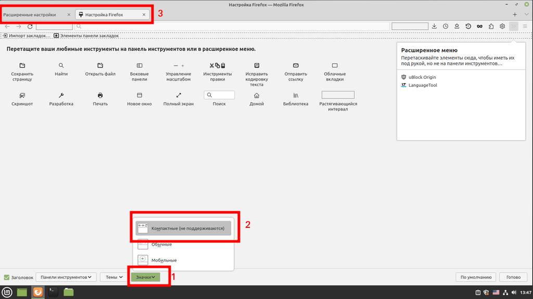
Task: Open the Темы dropdown
Action: 113,277
